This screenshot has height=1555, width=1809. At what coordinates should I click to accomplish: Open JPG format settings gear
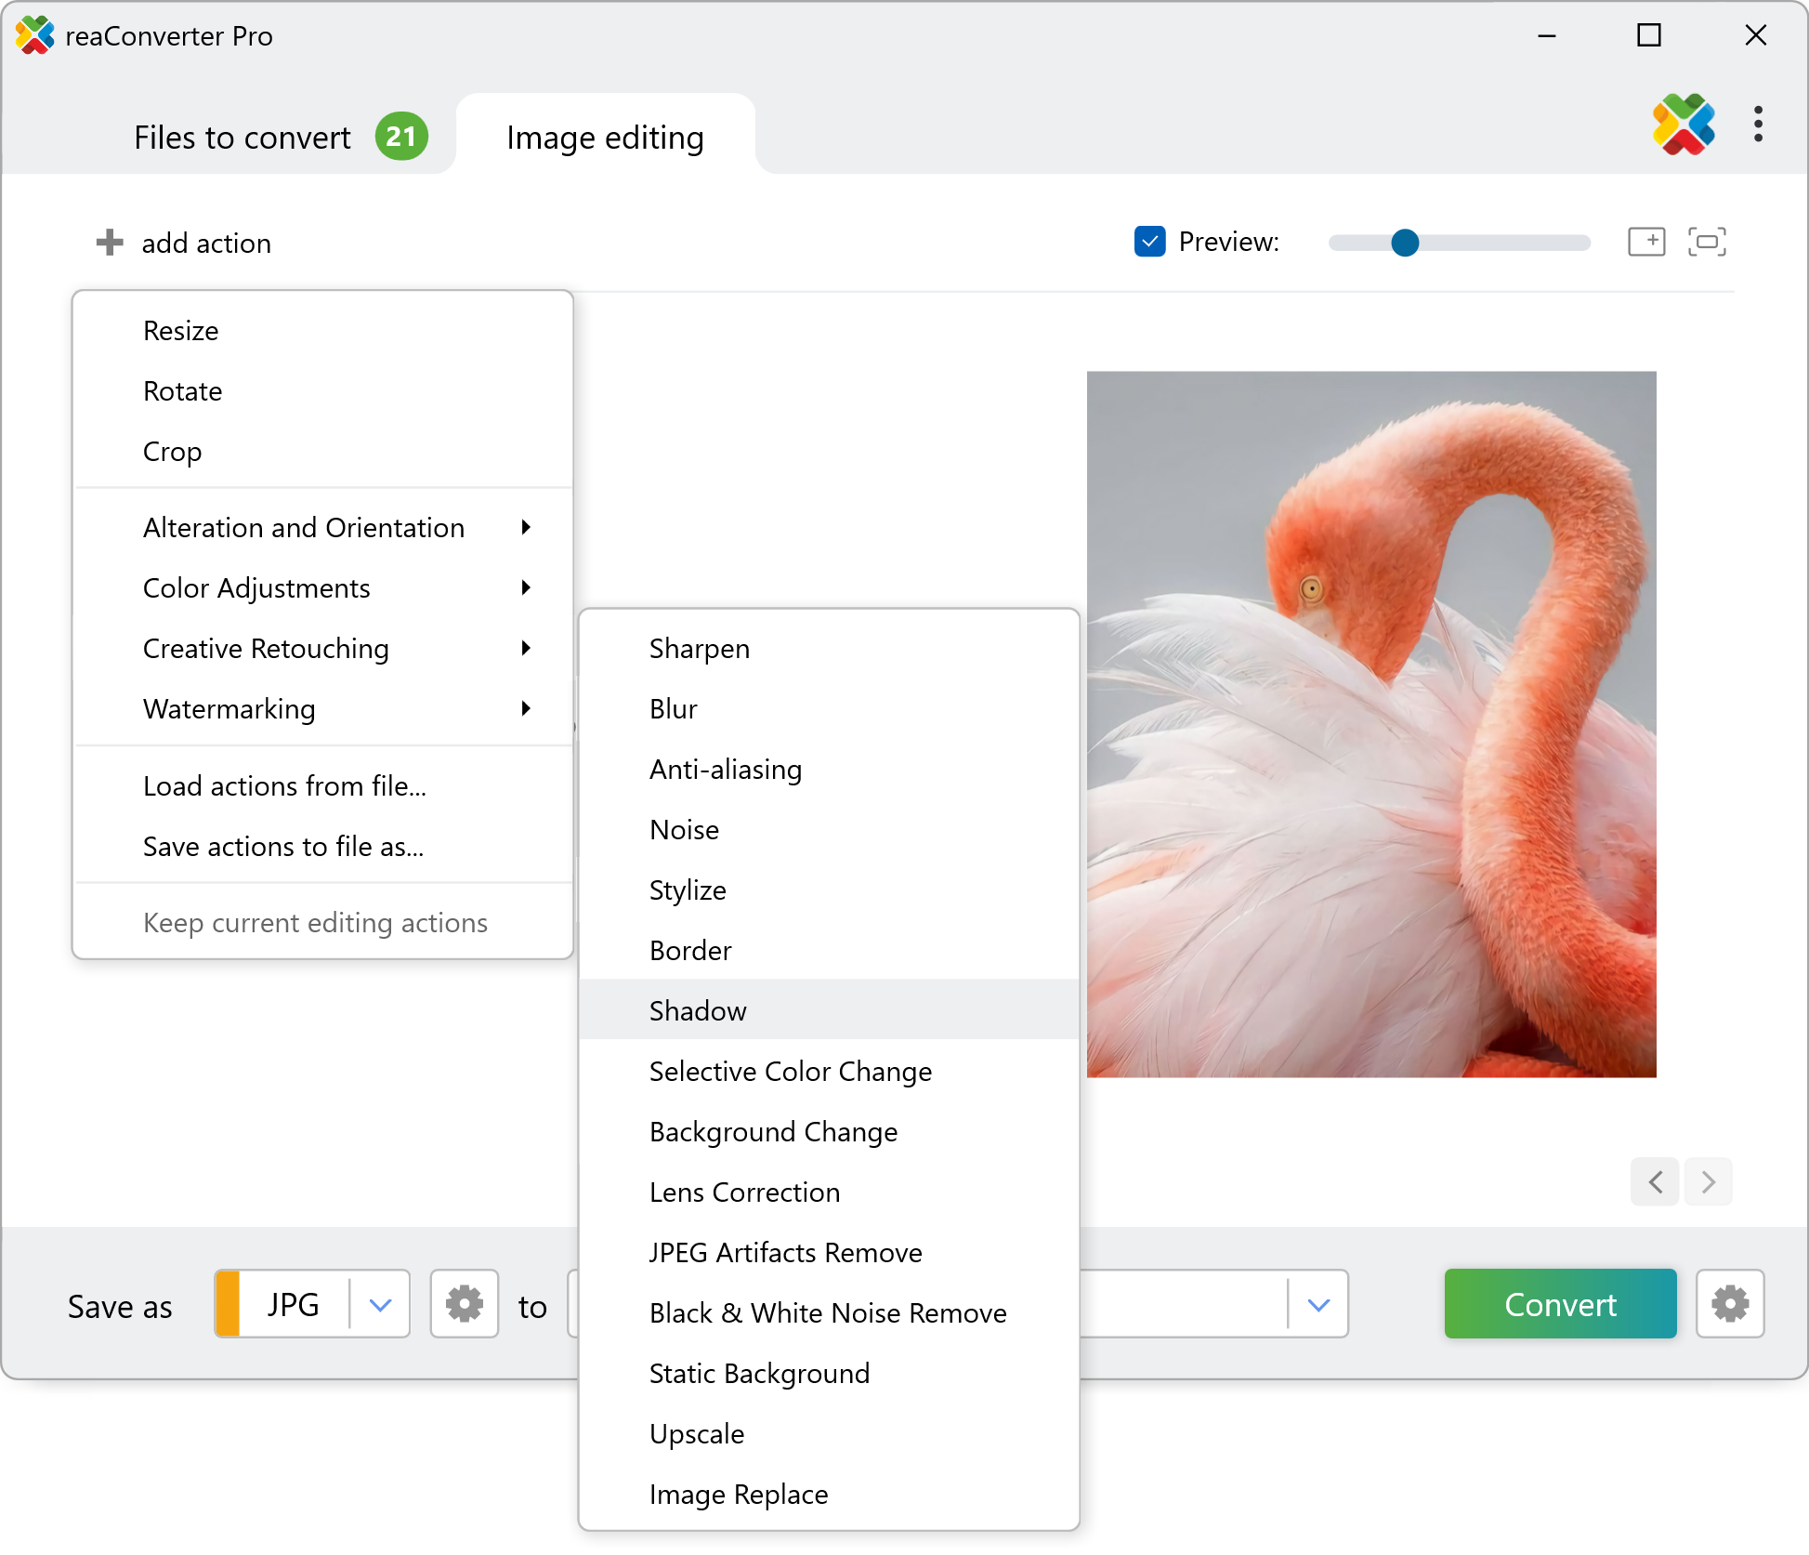464,1304
